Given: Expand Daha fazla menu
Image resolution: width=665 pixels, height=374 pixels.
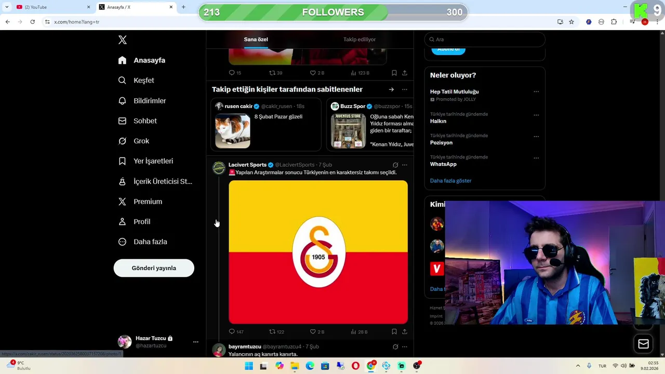Looking at the screenshot, I should [142, 242].
